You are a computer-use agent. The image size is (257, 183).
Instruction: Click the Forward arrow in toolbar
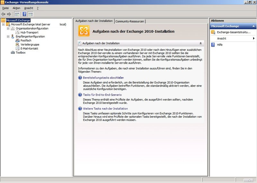9,14
